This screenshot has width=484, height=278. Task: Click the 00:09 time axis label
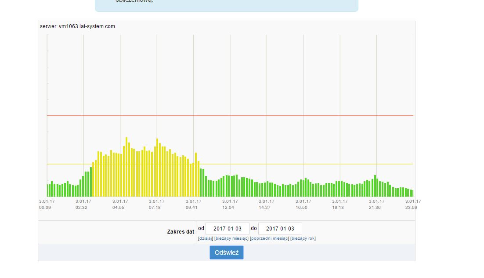(45, 208)
